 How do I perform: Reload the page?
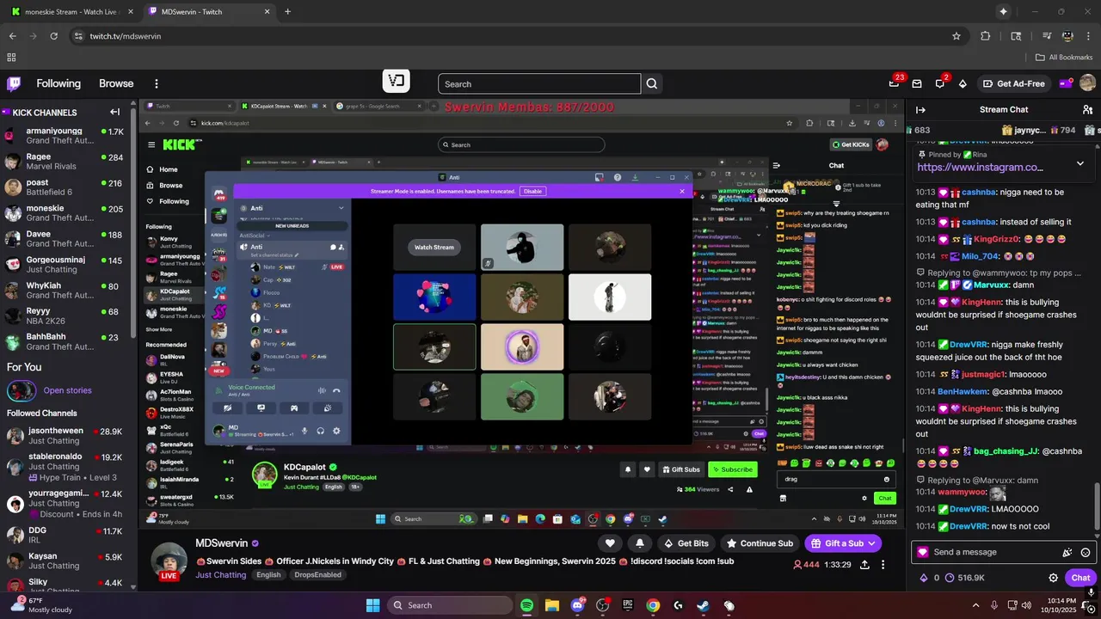click(54, 36)
